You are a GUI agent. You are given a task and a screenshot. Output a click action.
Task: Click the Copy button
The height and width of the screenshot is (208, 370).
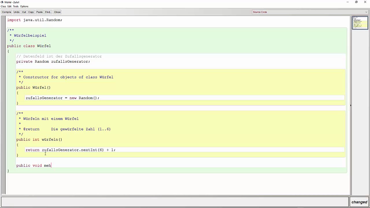coord(31,12)
